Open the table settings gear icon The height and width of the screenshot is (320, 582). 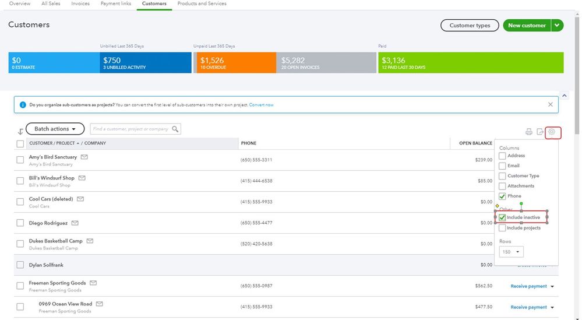coord(552,132)
